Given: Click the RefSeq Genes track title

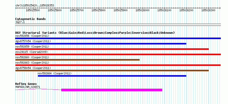Looking at the screenshot, I should point(26,84).
